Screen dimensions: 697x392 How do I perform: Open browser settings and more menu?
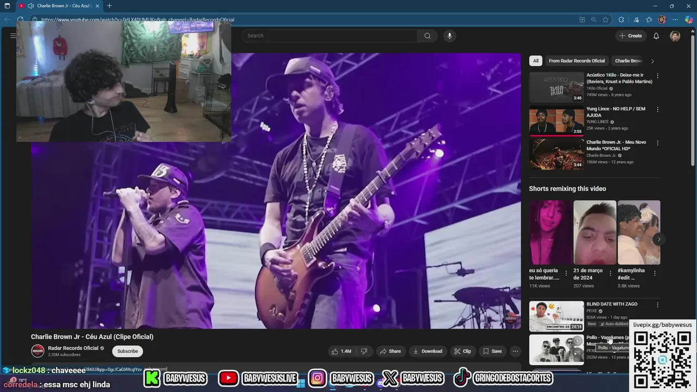click(676, 20)
